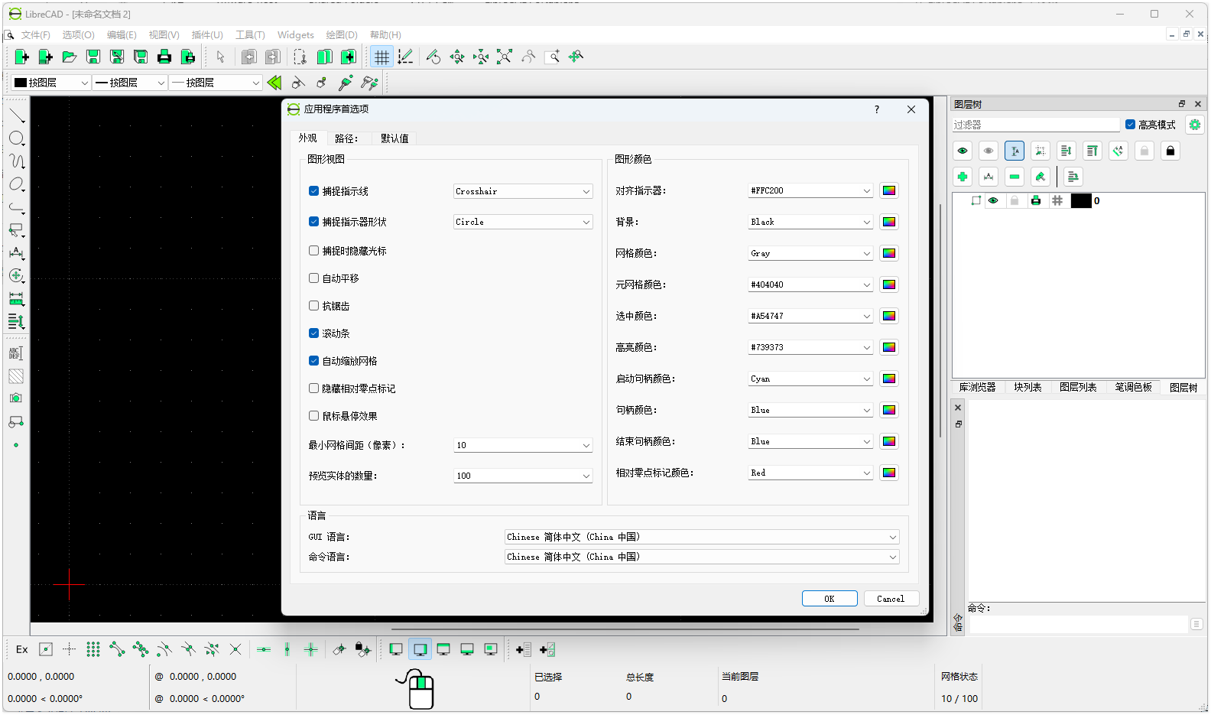Toggle the 自动缩放网格 checkbox
Screen dimensions: 1211x715
(313, 361)
